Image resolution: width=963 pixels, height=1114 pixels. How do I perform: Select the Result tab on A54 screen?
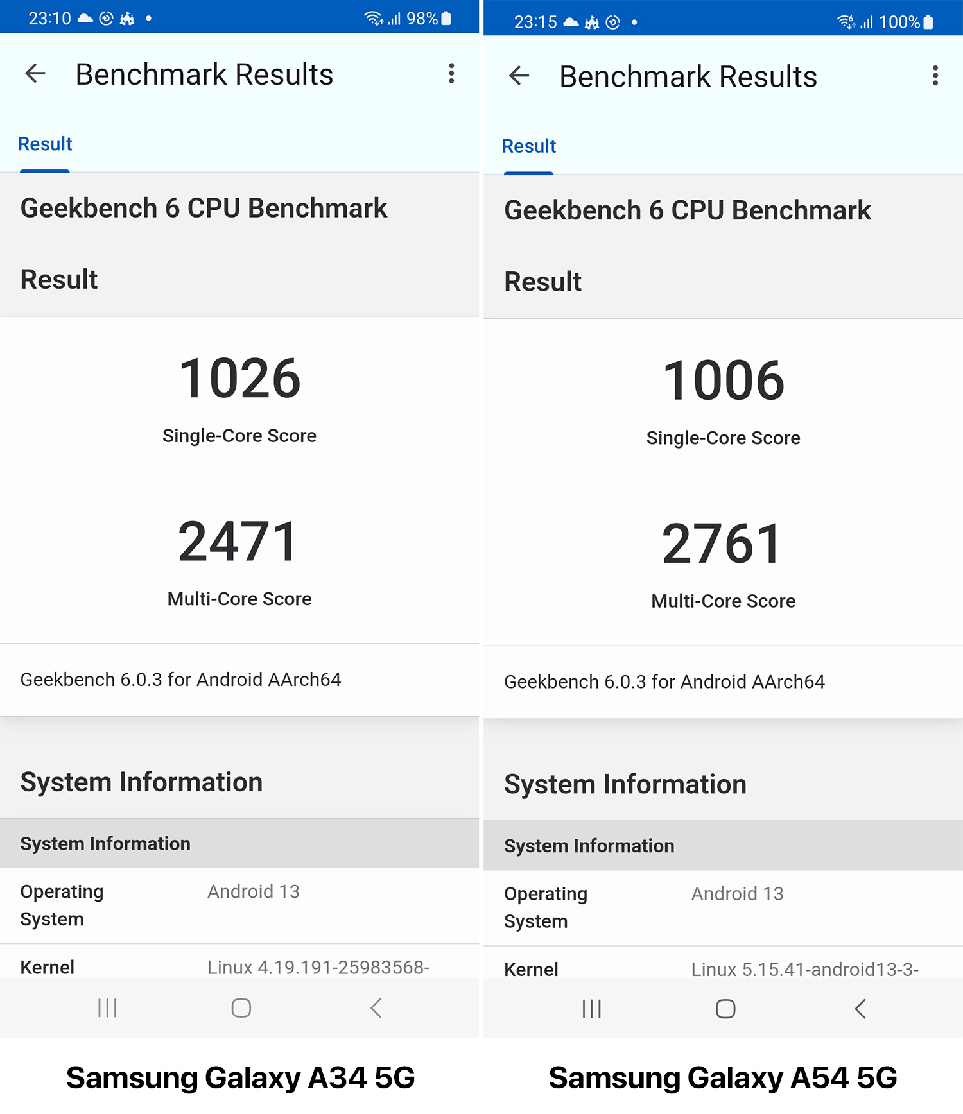tap(529, 146)
